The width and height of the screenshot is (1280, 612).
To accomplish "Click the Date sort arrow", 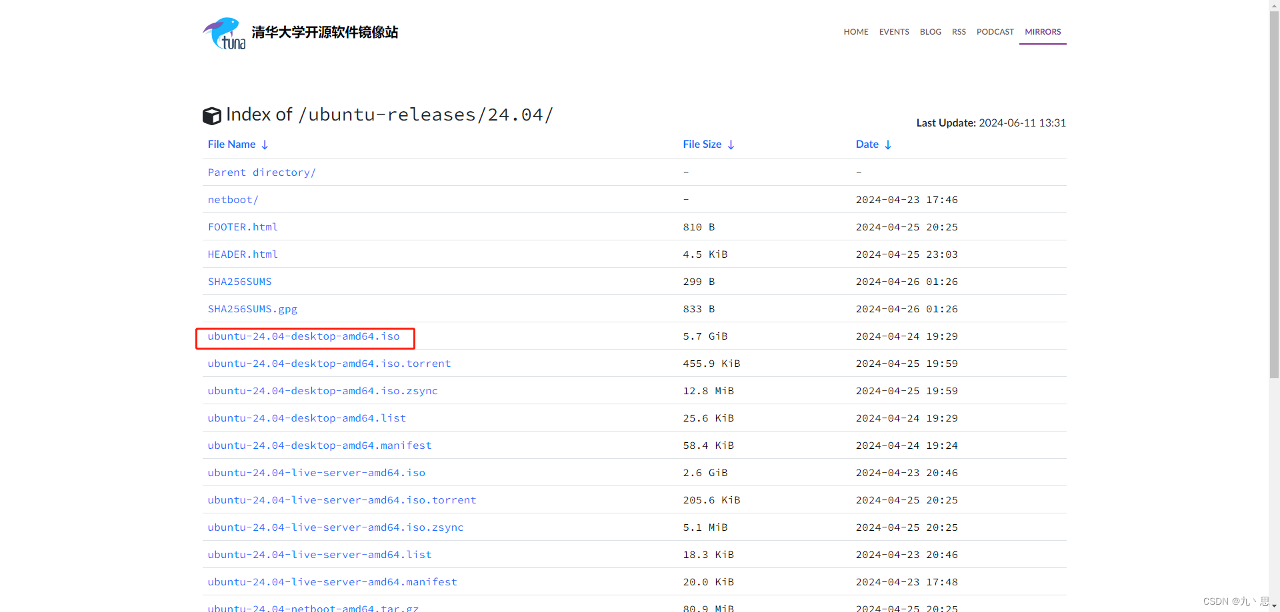I will coord(888,145).
